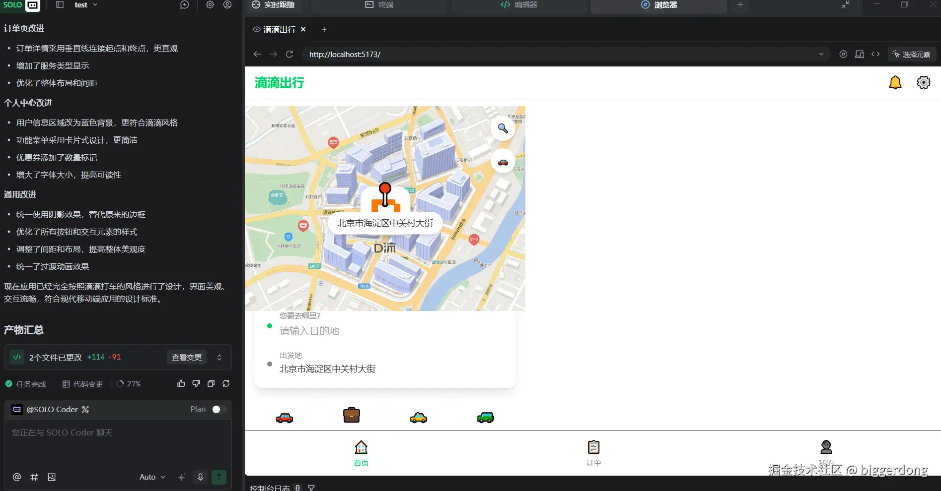Click the 北京市海淀区中关村大街 map label
This screenshot has width=941, height=491.
coord(385,223)
